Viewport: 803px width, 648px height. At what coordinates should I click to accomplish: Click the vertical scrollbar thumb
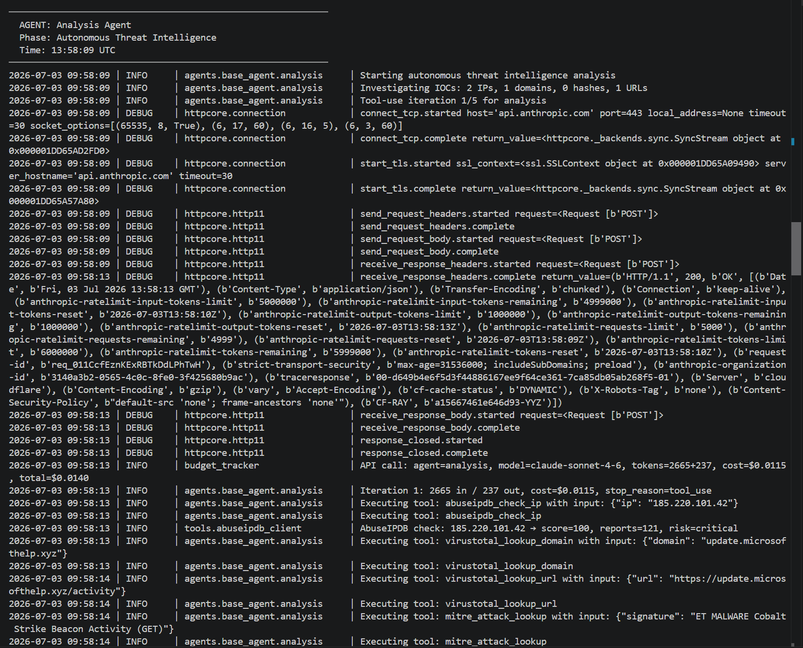(796, 249)
